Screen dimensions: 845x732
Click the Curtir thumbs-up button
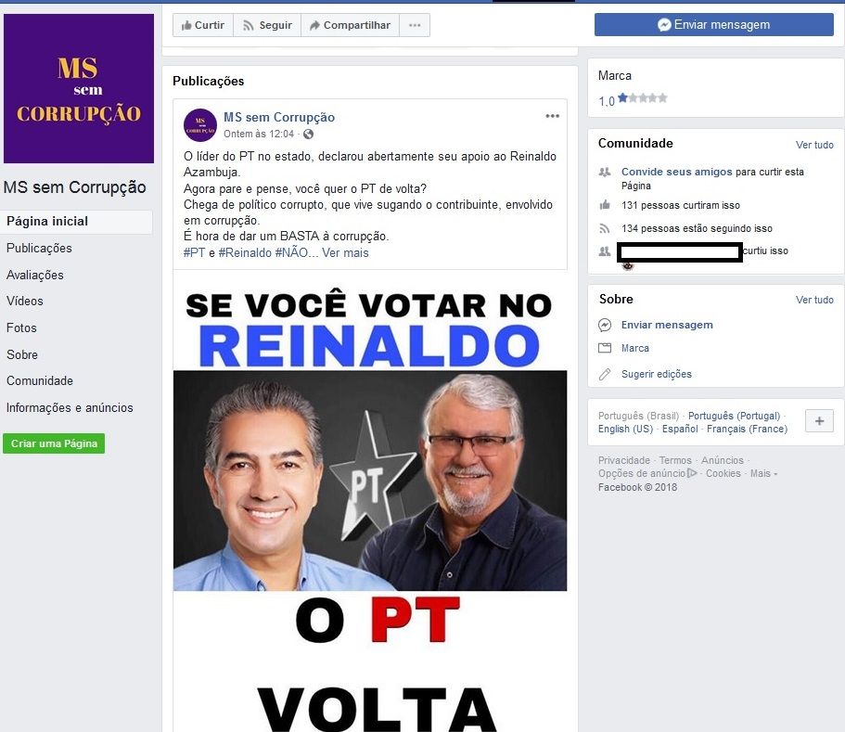pyautogui.click(x=202, y=25)
